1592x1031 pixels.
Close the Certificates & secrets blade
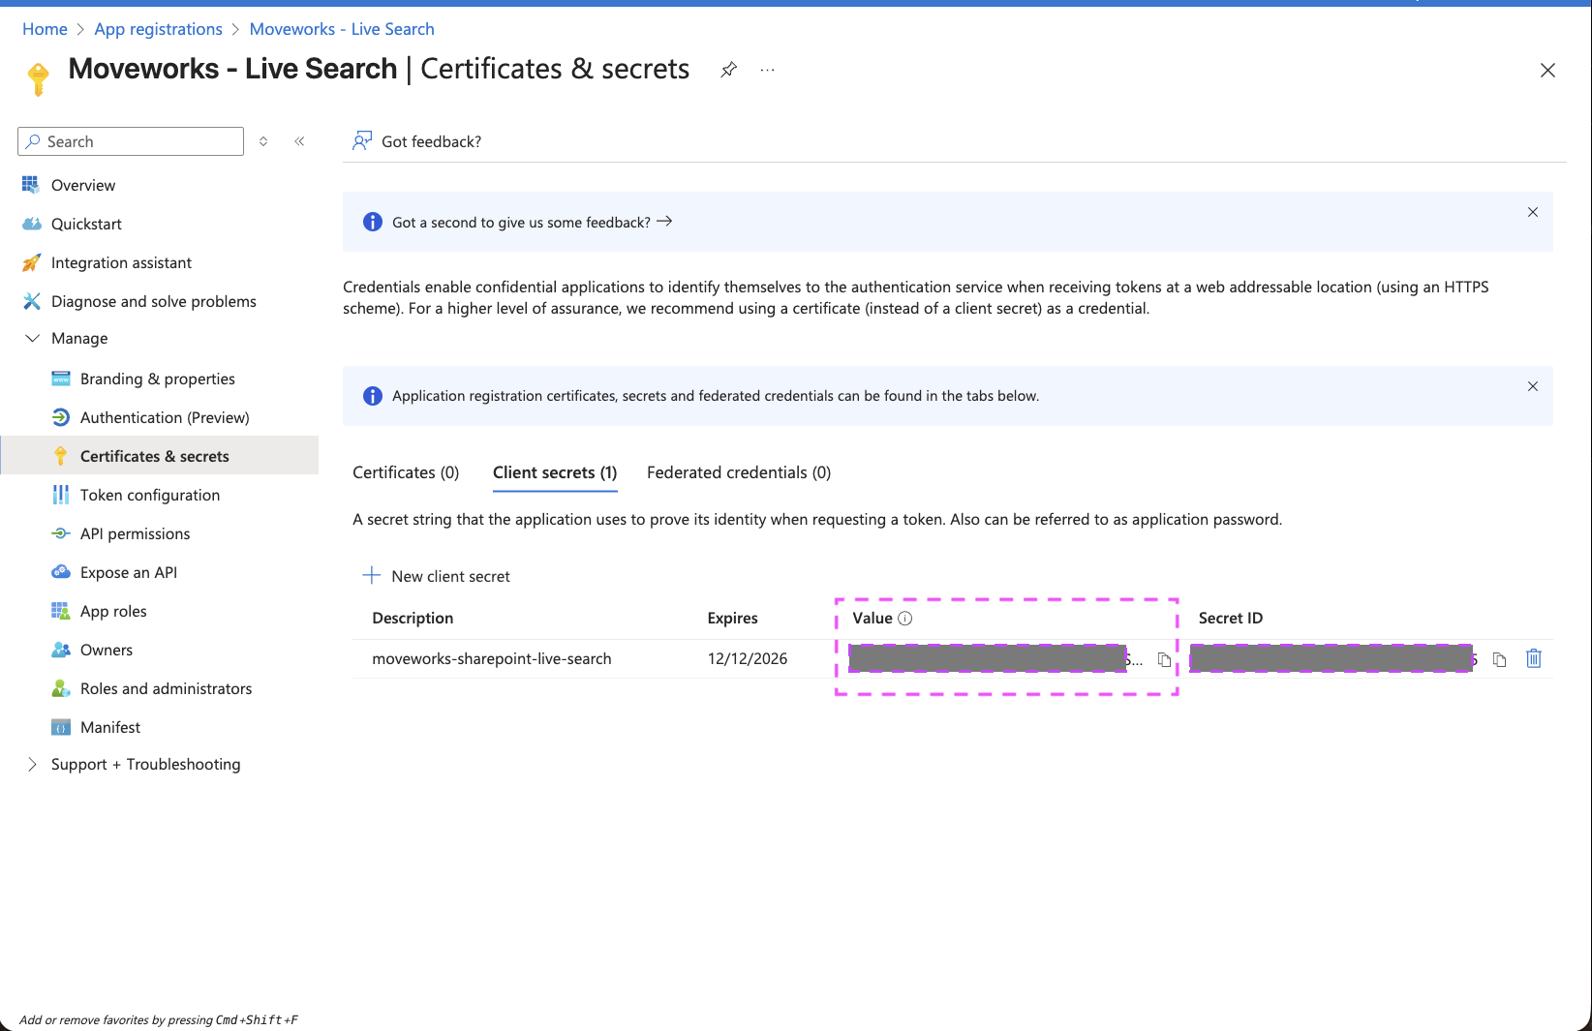(1547, 70)
